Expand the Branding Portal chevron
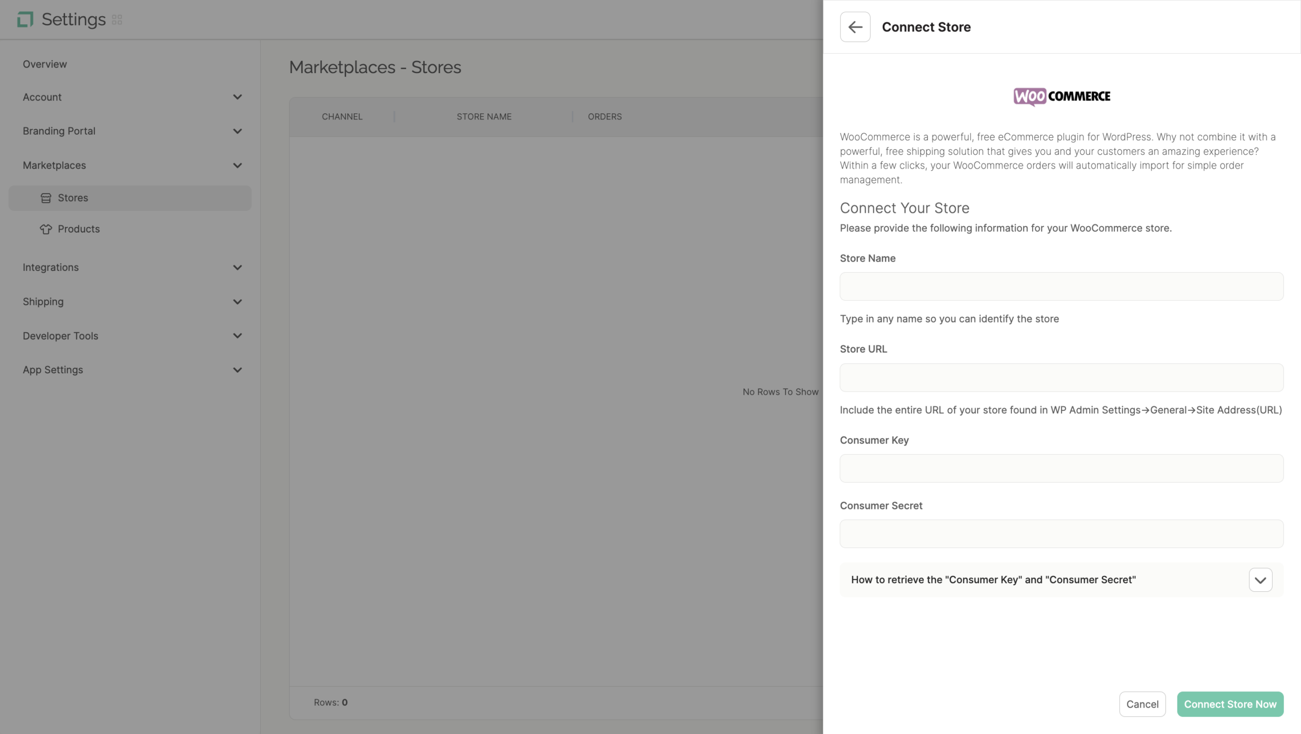1301x734 pixels. pos(237,131)
